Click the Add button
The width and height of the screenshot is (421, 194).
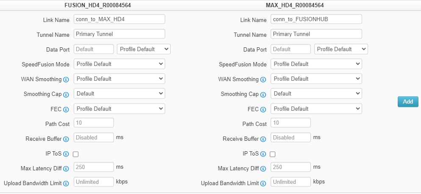pos(408,102)
